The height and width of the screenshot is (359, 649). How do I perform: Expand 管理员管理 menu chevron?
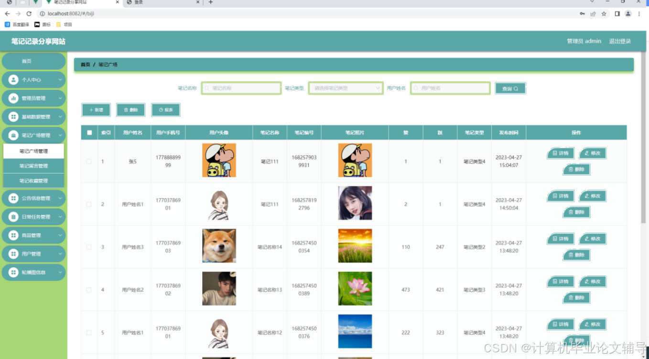click(x=60, y=98)
